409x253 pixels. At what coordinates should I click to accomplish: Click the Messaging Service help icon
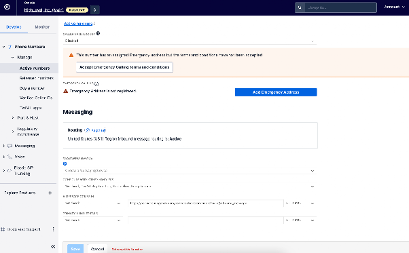pos(65,163)
